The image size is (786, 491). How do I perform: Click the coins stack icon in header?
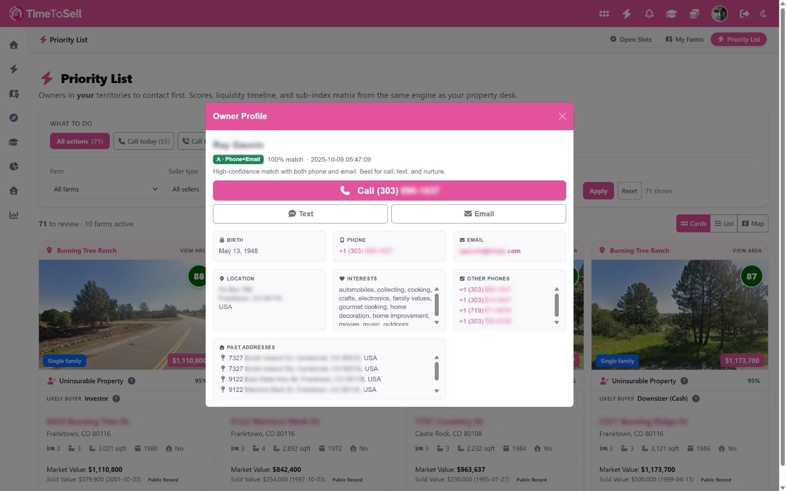click(x=694, y=14)
